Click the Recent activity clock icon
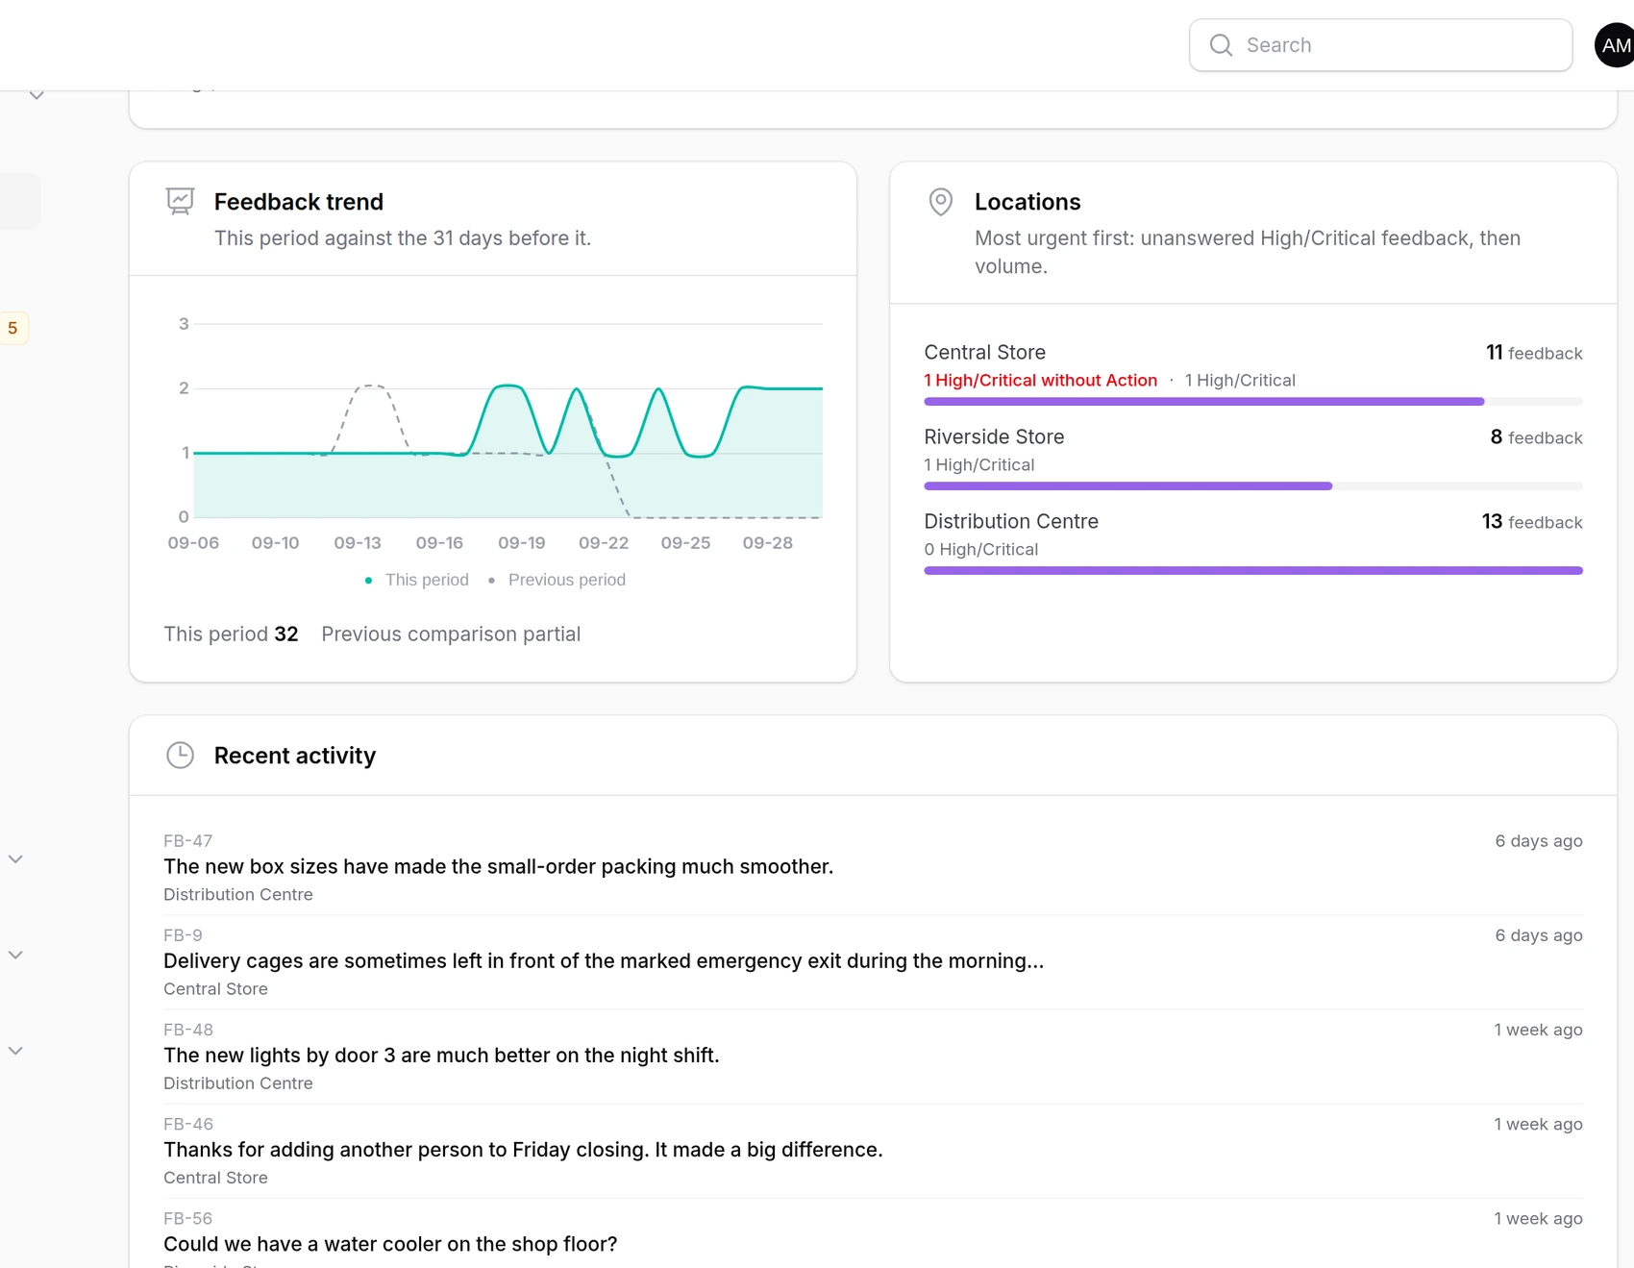 click(x=180, y=755)
